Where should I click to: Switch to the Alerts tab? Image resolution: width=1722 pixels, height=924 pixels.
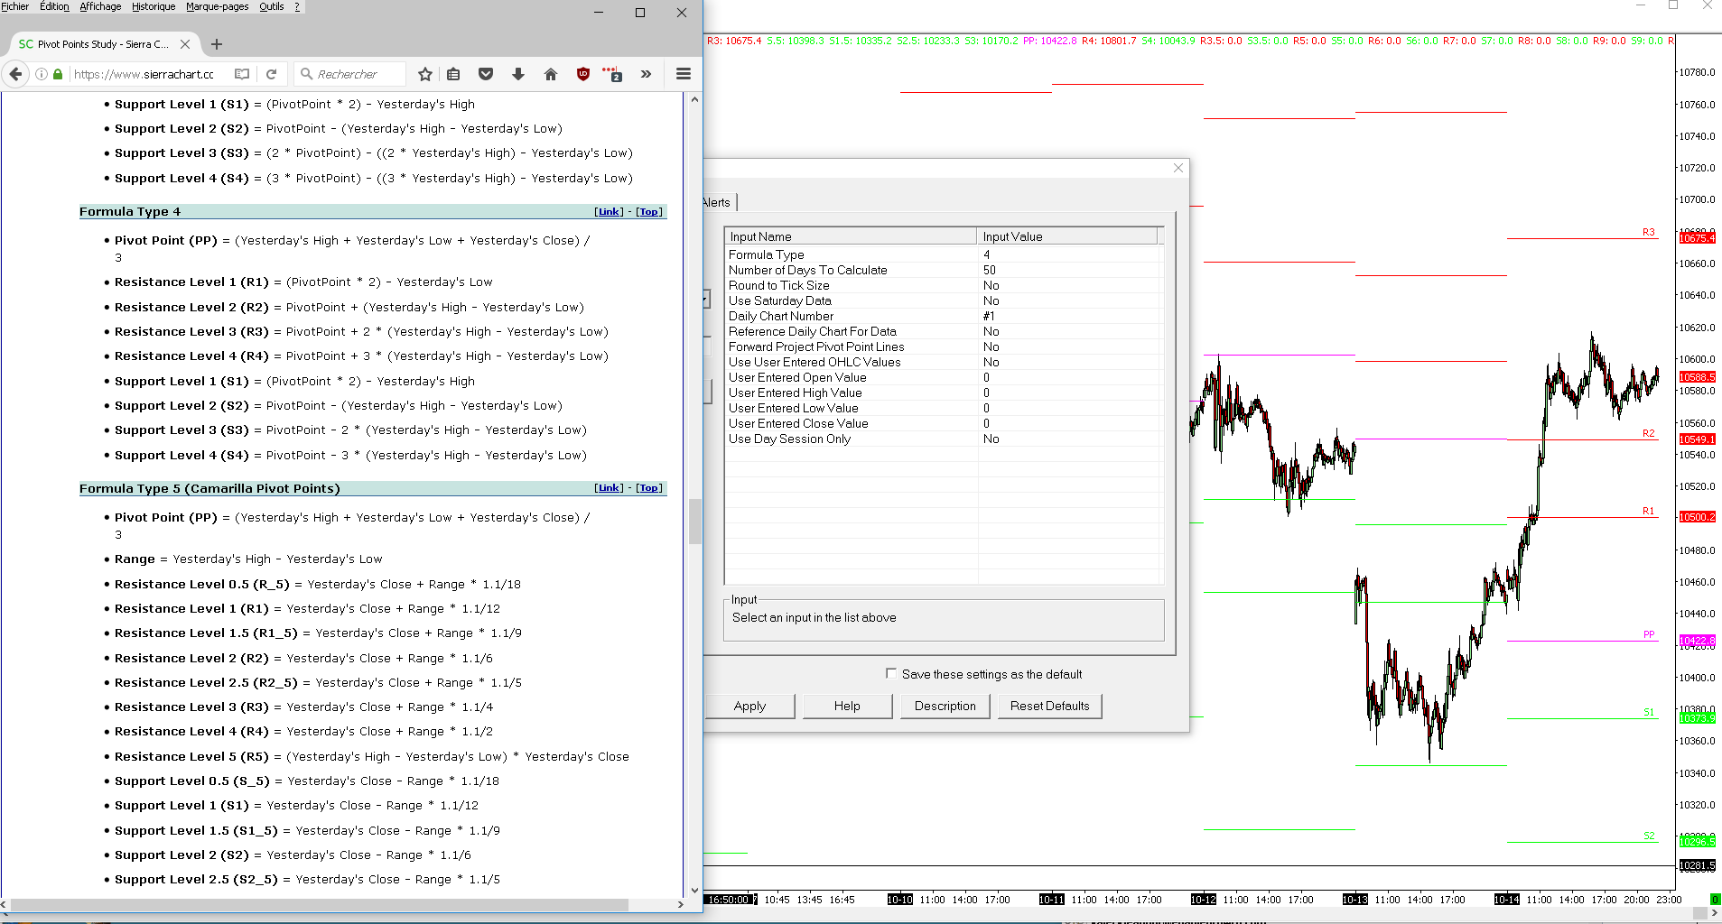click(x=716, y=202)
